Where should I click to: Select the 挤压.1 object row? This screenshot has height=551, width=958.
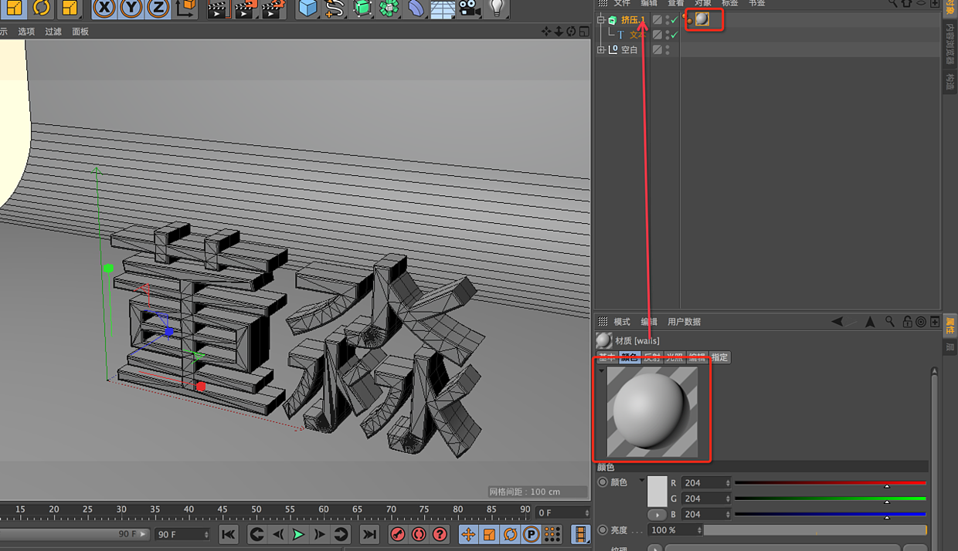pyautogui.click(x=633, y=20)
